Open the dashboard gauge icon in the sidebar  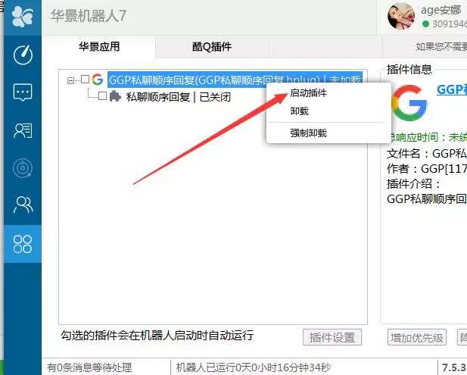(x=23, y=55)
